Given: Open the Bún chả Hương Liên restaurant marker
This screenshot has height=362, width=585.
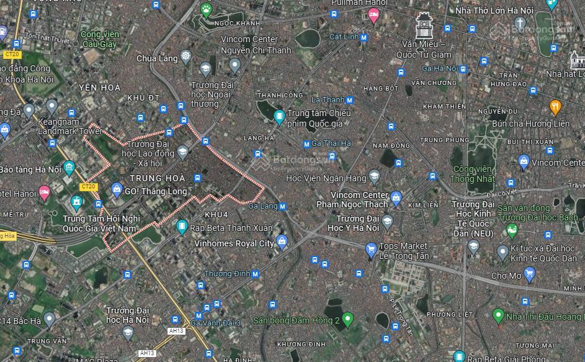Looking at the screenshot, I should point(555,107).
